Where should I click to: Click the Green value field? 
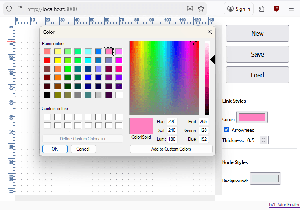pyautogui.click(x=204, y=130)
